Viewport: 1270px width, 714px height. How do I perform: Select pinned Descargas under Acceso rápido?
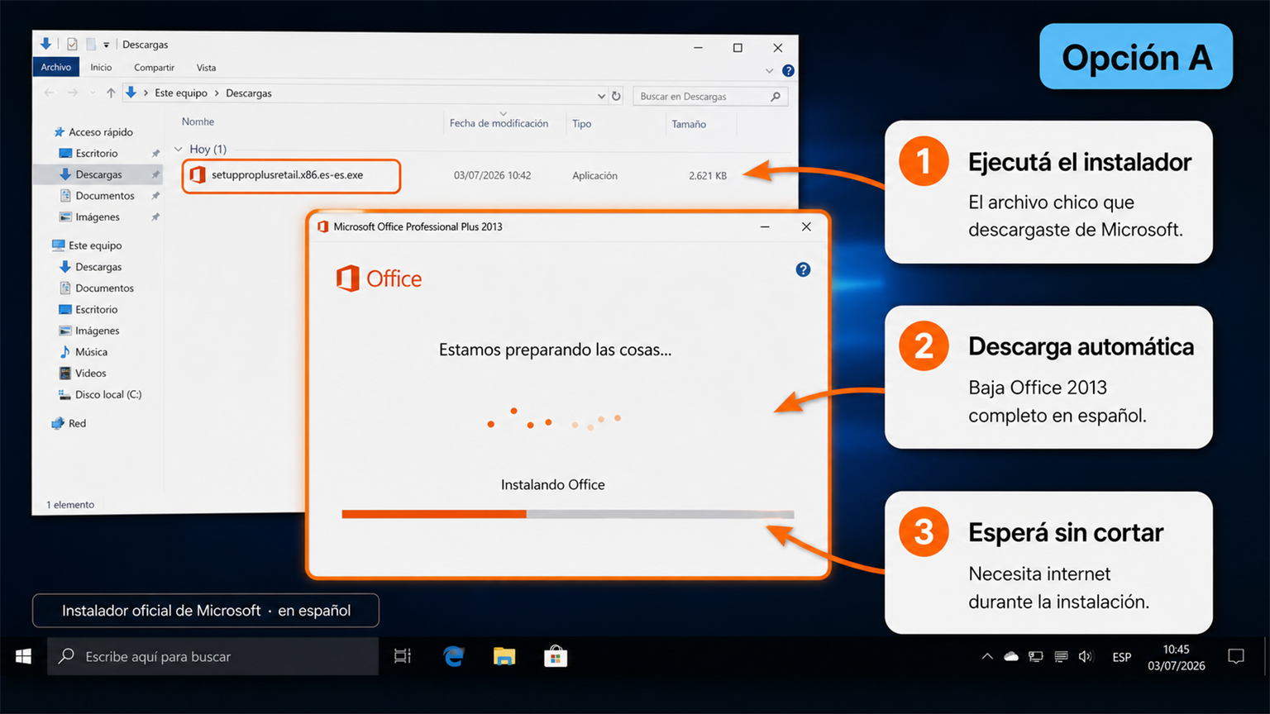point(98,174)
